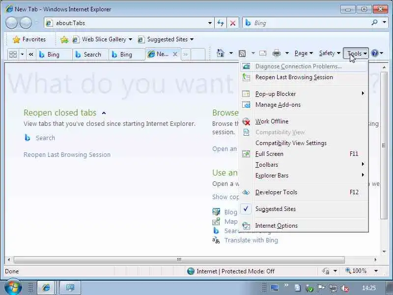Close the Tools menu button
393x295 pixels.
click(x=356, y=54)
